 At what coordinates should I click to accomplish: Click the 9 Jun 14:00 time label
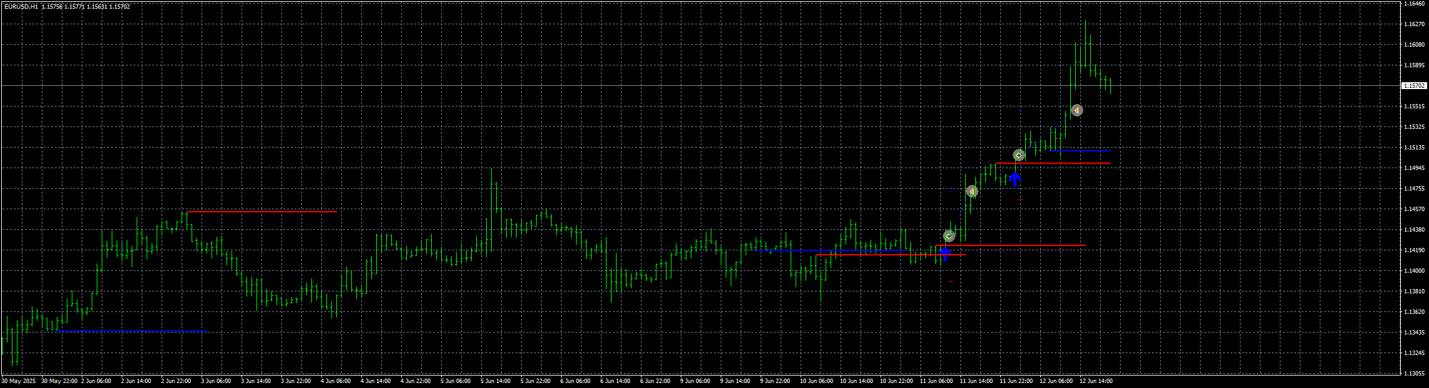pos(735,381)
